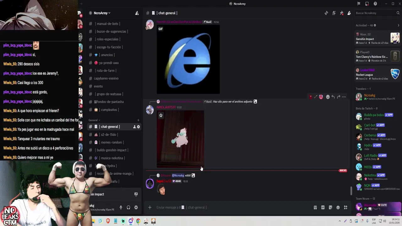This screenshot has width=402, height=226.
Task: Collapse the General category
Action: click(x=94, y=120)
